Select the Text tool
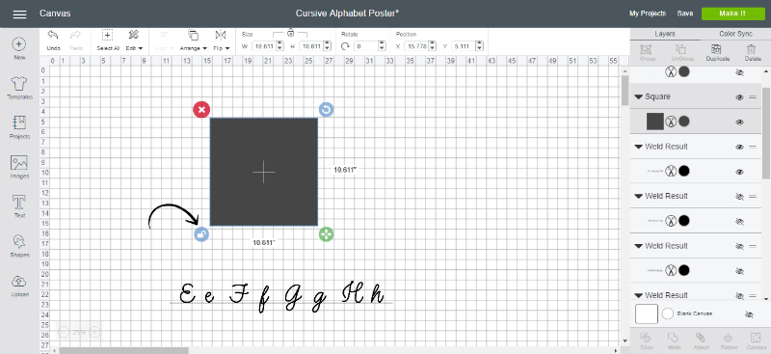This screenshot has height=354, width=771. [x=19, y=206]
